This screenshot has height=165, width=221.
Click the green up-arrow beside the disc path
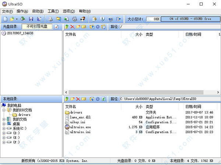pos(66,27)
